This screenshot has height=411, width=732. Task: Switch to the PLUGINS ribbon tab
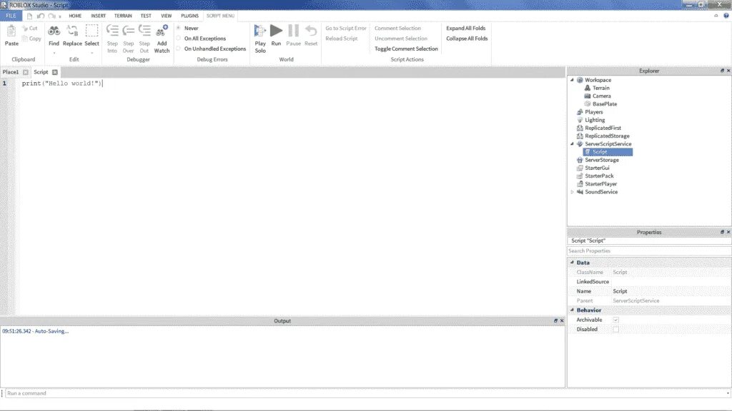pyautogui.click(x=189, y=16)
